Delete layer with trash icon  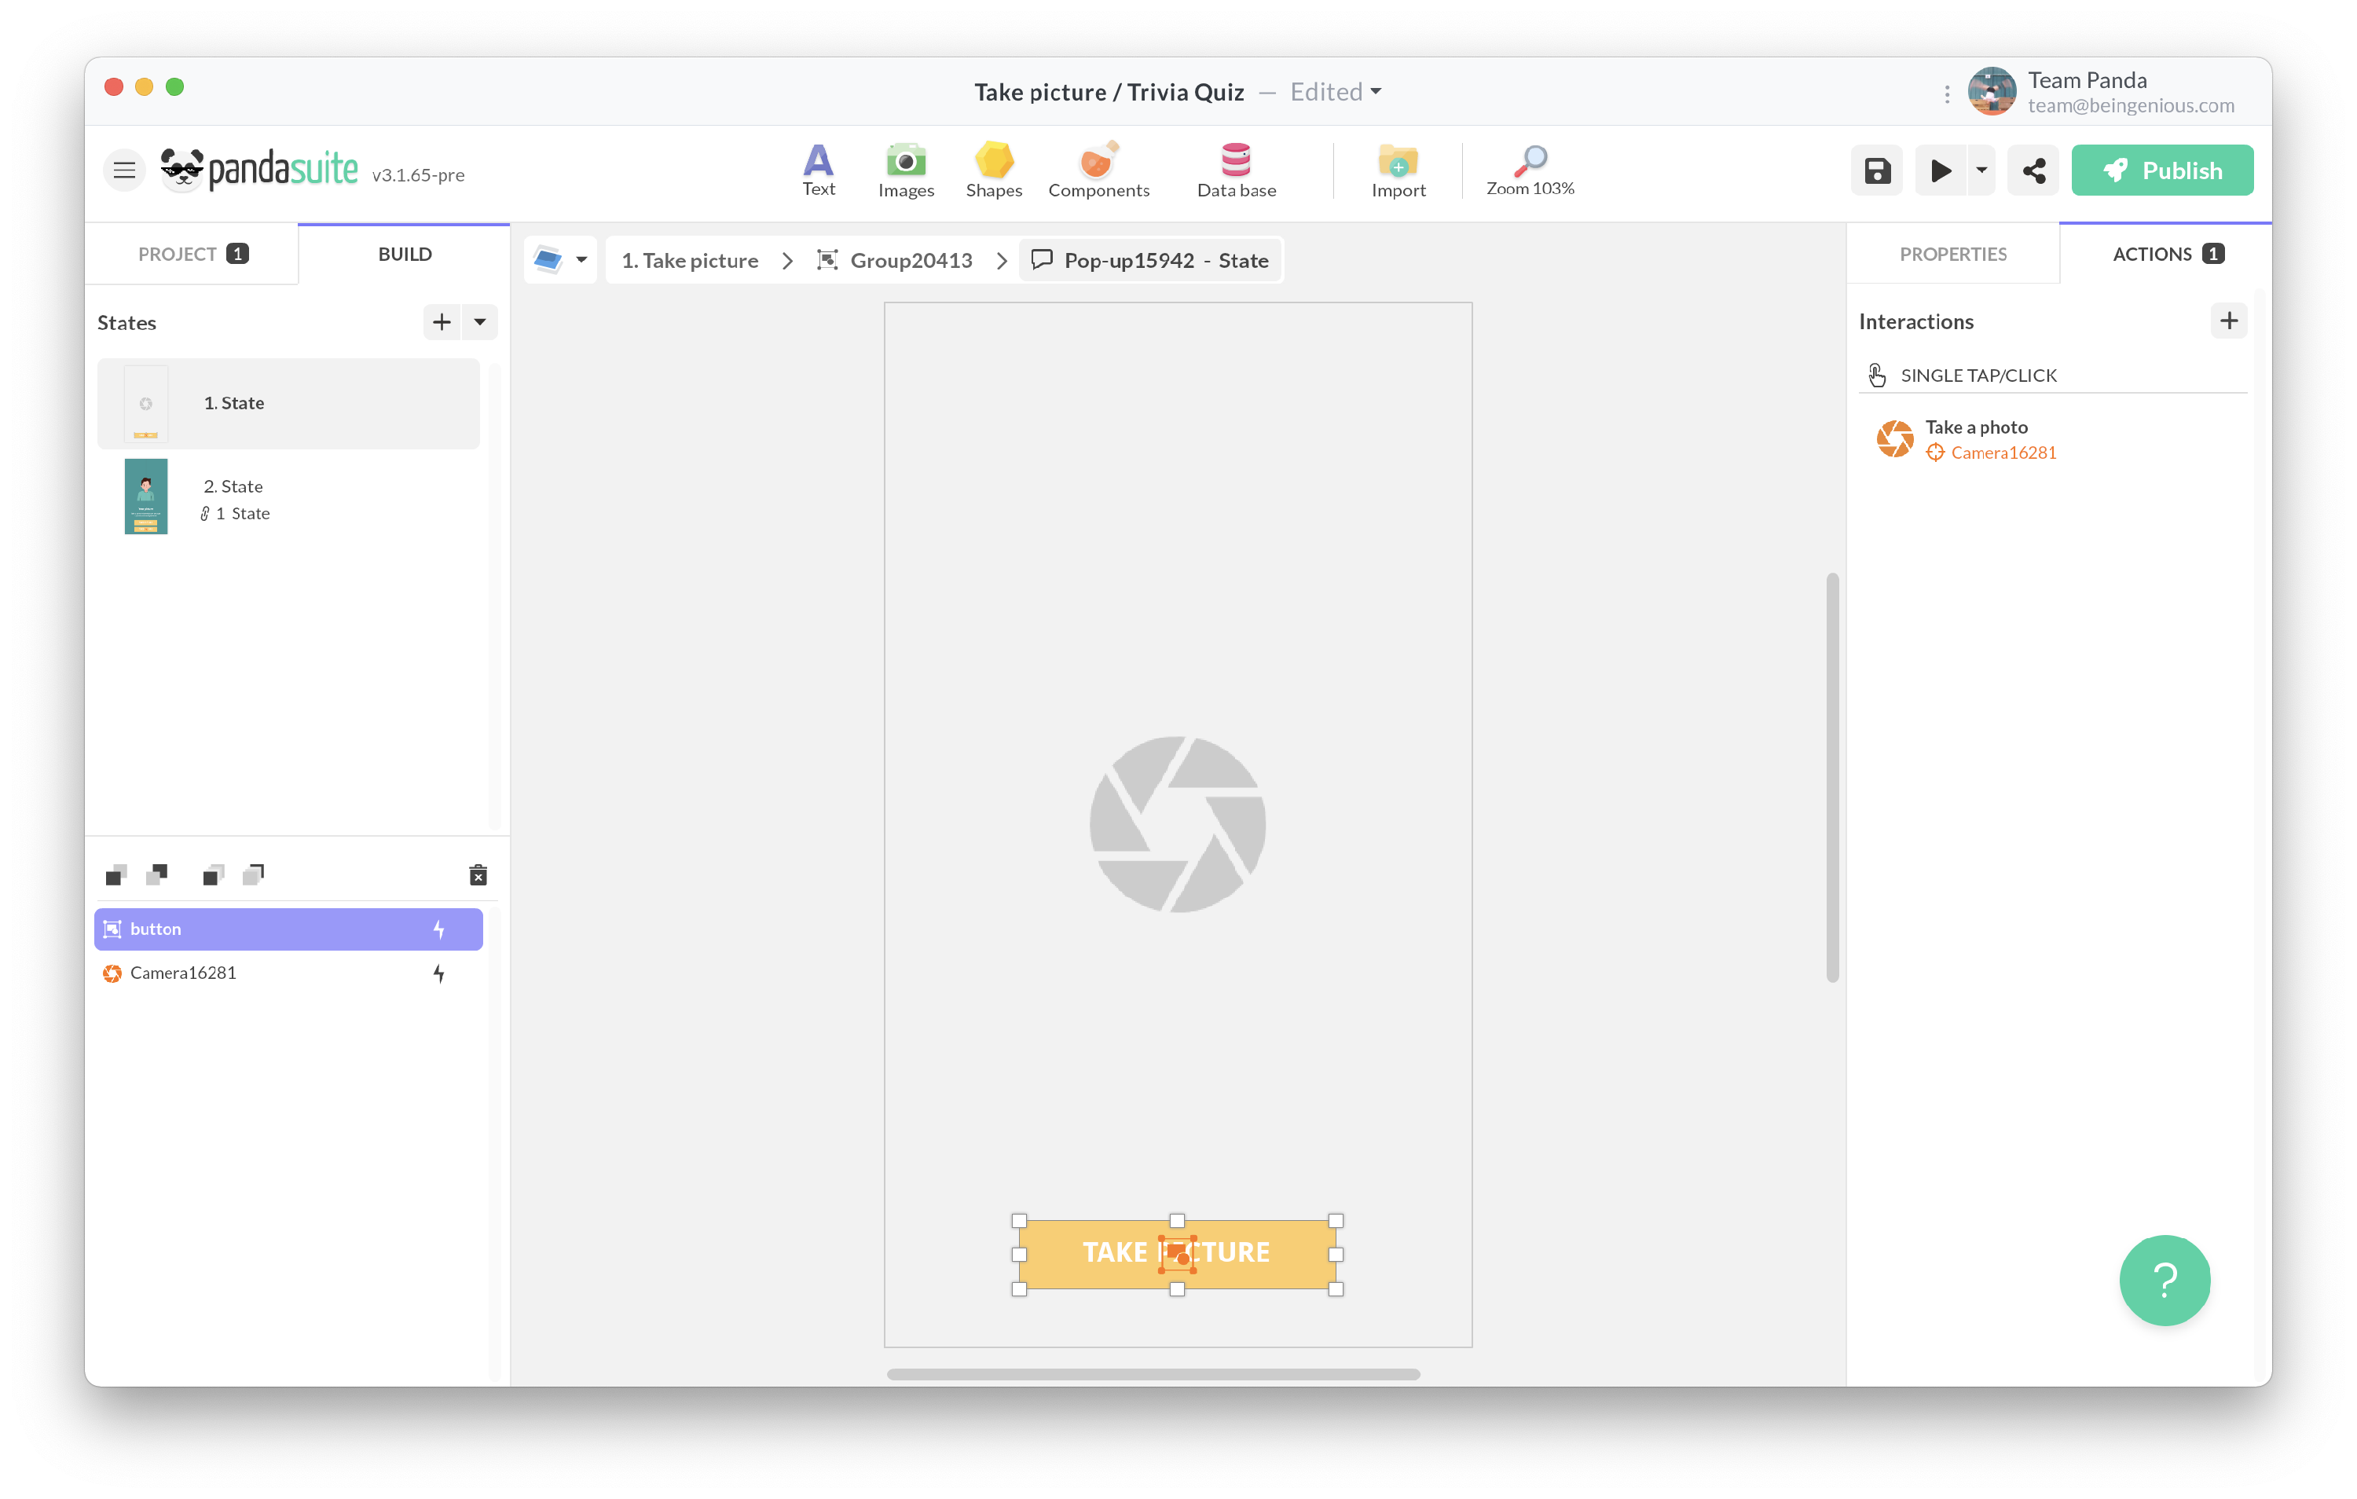point(478,875)
